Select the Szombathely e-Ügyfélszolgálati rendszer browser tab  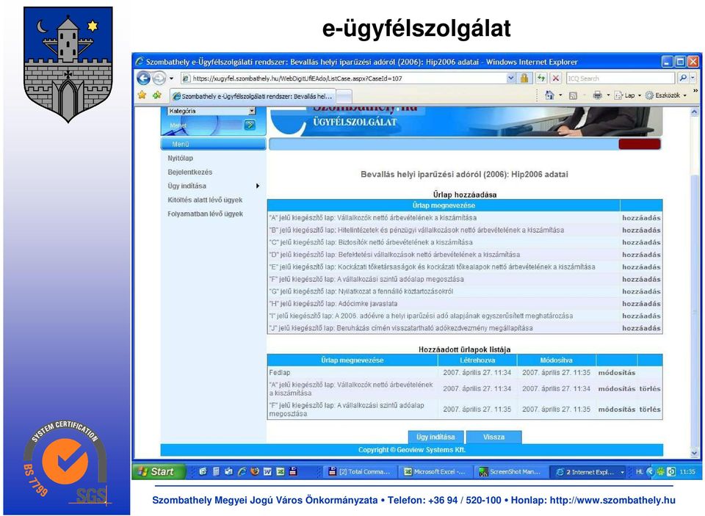[x=252, y=96]
